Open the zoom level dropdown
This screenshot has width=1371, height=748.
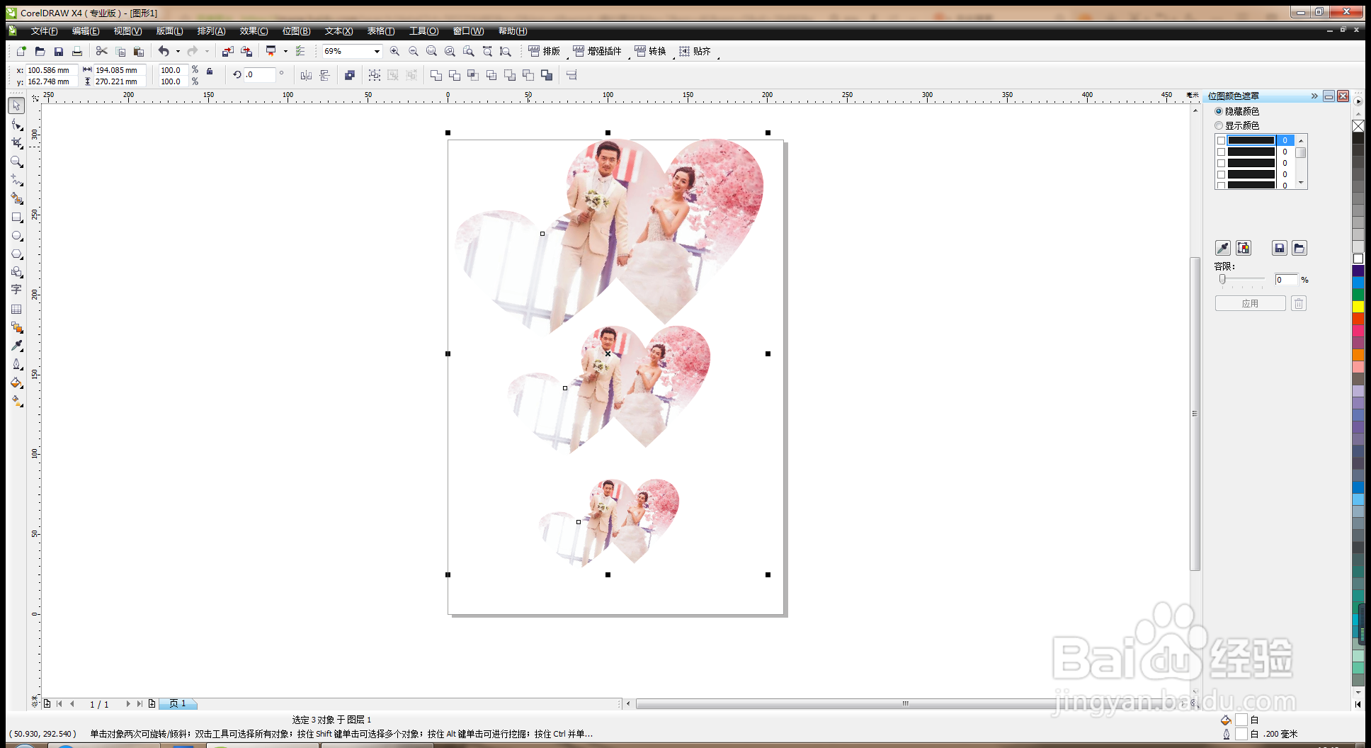(377, 51)
